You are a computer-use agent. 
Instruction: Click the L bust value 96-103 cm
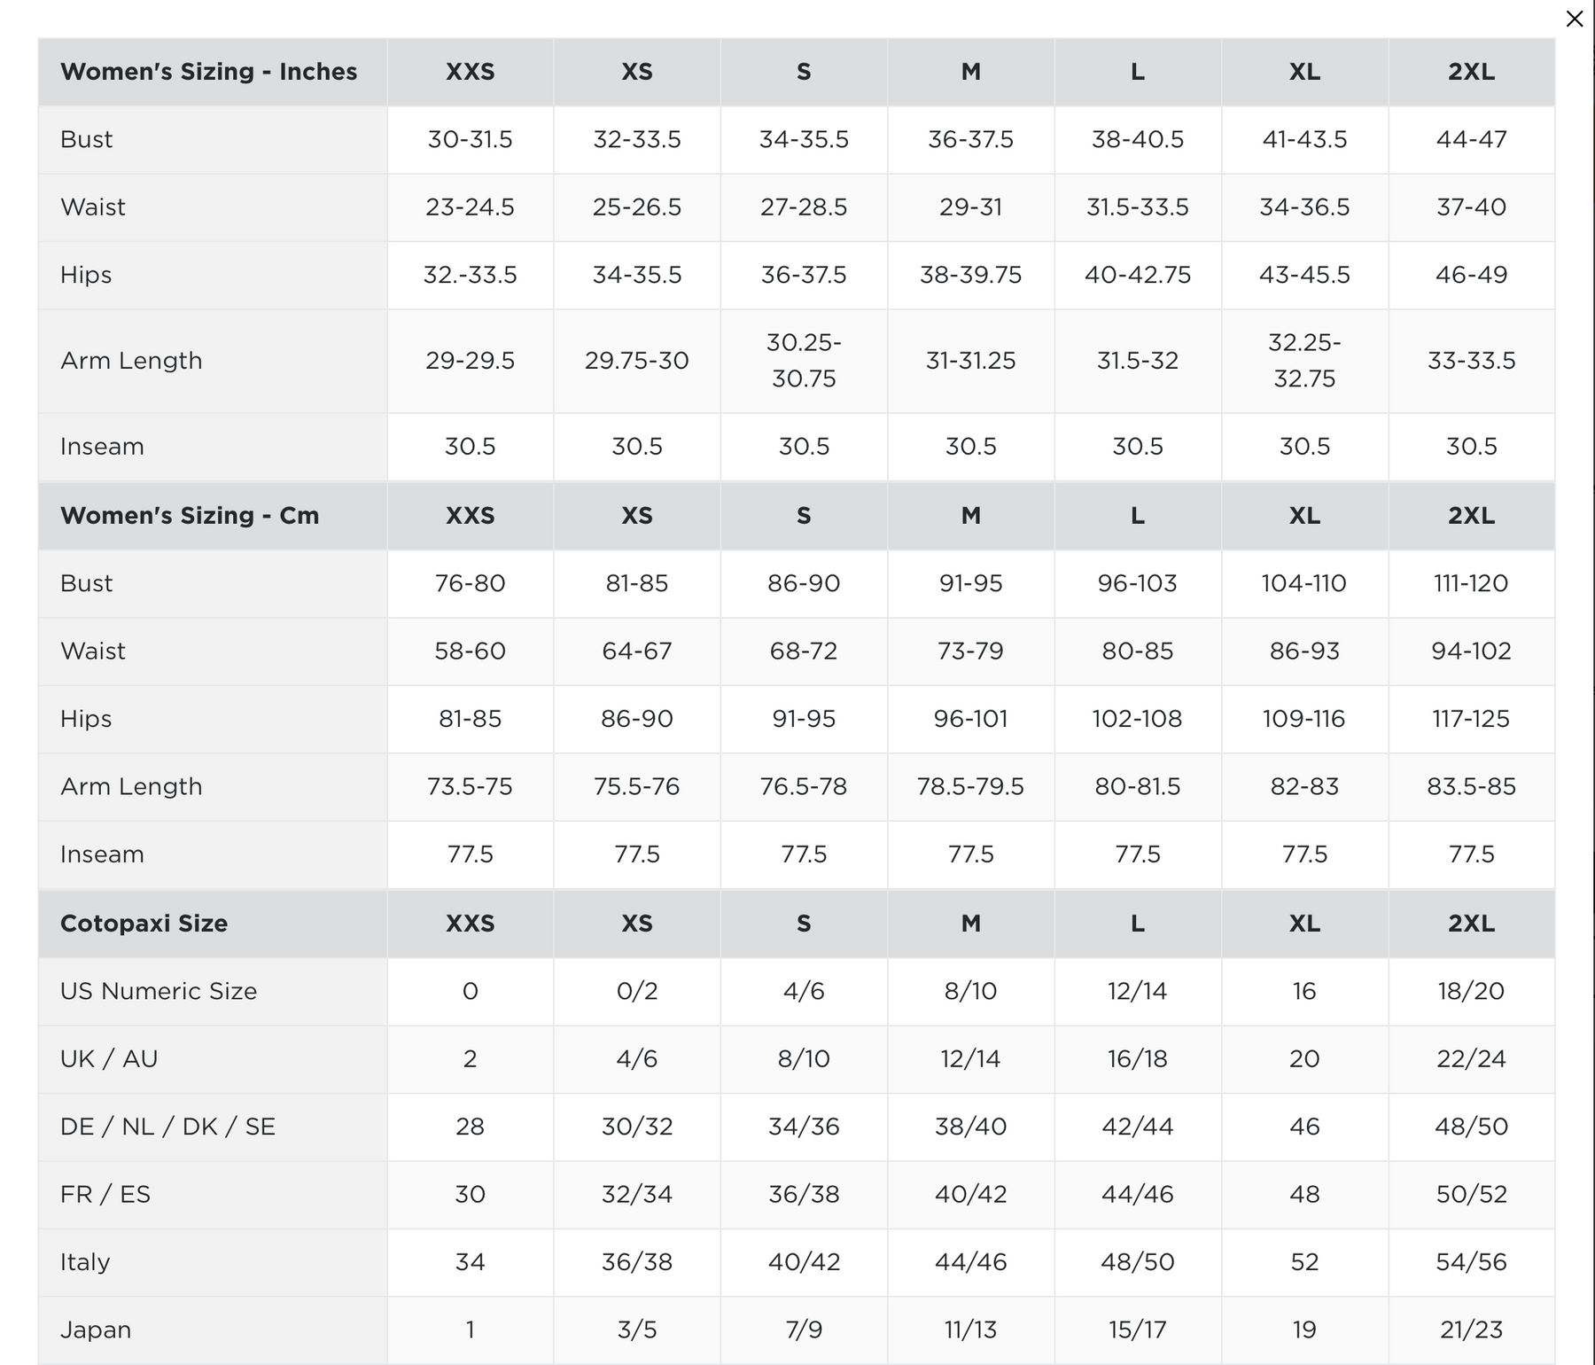tap(1137, 583)
